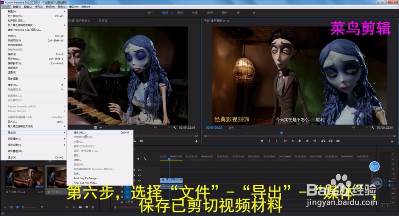This screenshot has height=216, width=399.
Task: Step forward one frame in program monitor
Action: (x=307, y=141)
